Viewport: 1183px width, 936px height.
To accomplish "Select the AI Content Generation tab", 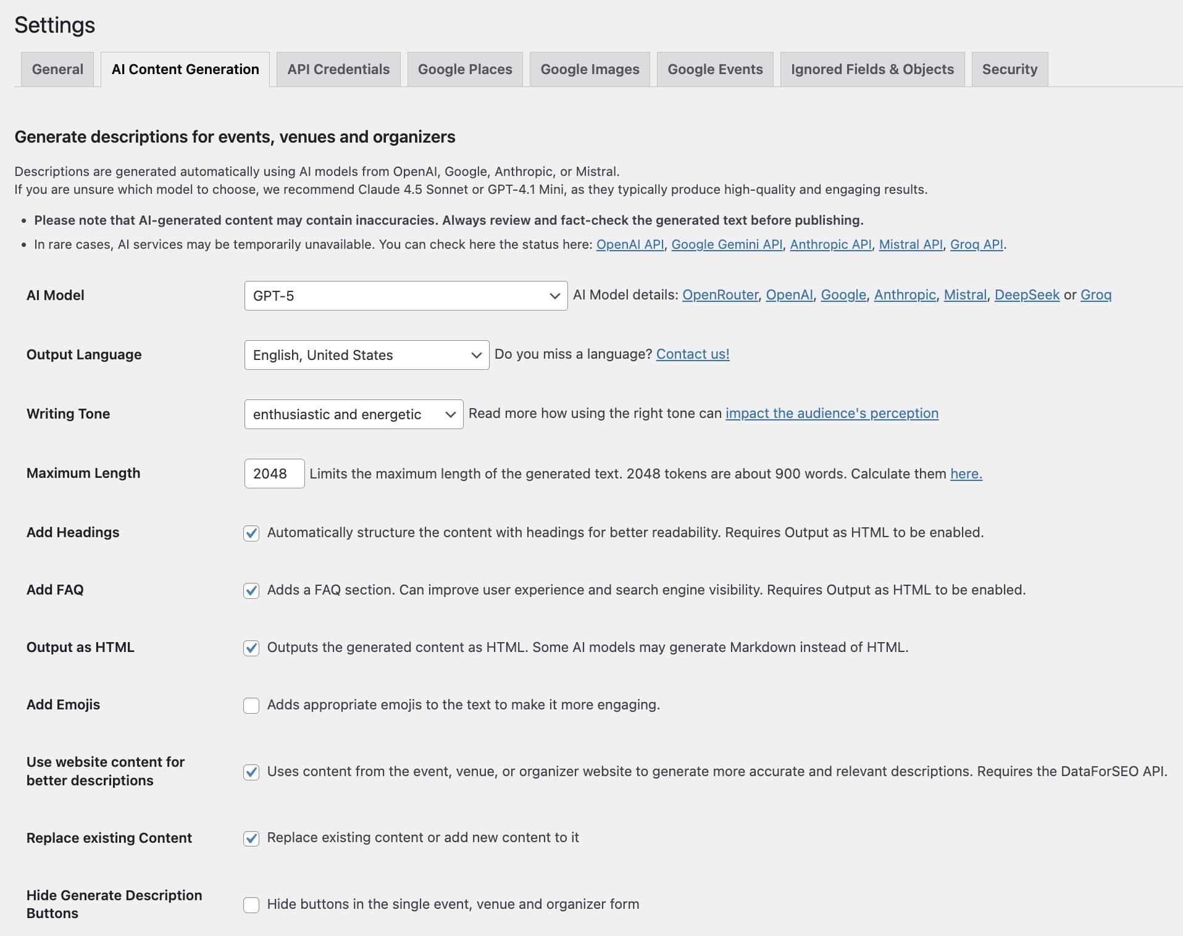I will (x=185, y=69).
